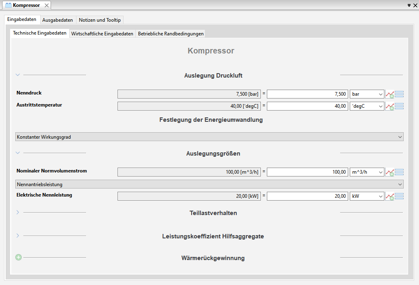Viewport: 419px width, 285px height.
Task: Click the green plus icon beside Wärmerückgewinnung
Action: pyautogui.click(x=19, y=257)
